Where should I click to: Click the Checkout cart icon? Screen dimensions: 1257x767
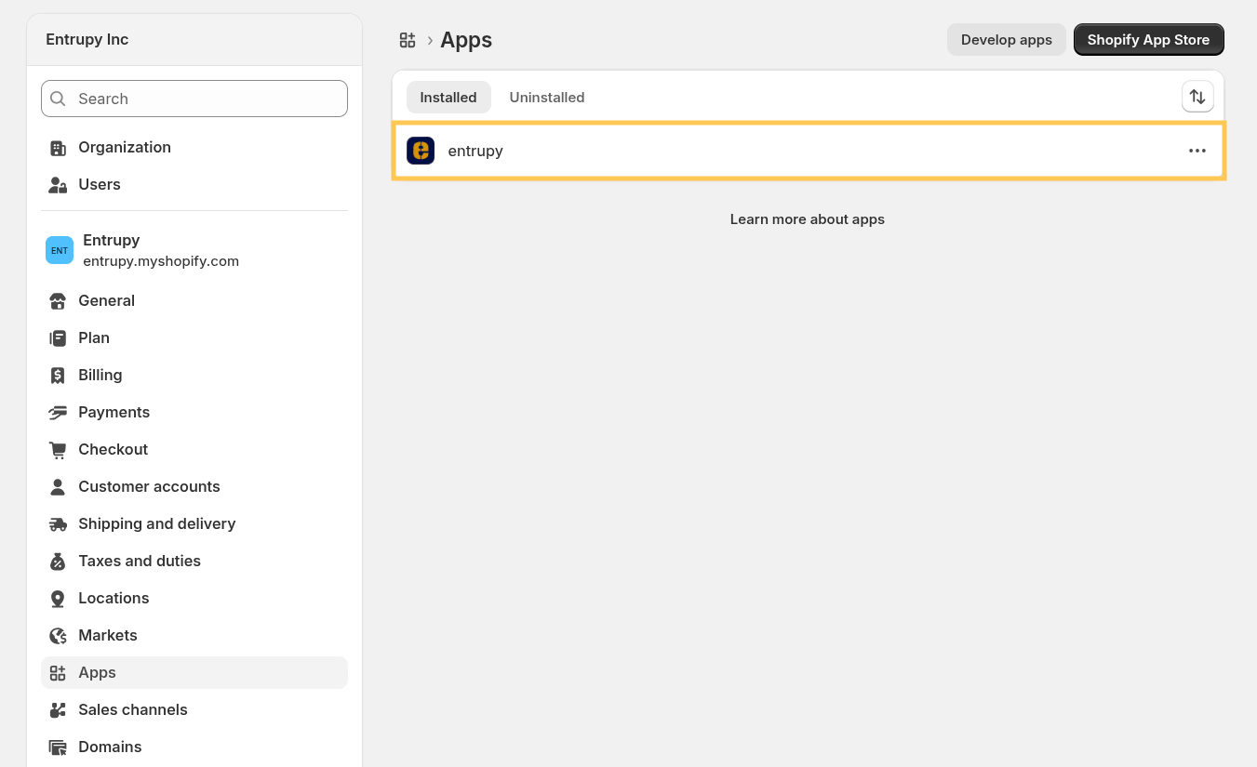[58, 450]
